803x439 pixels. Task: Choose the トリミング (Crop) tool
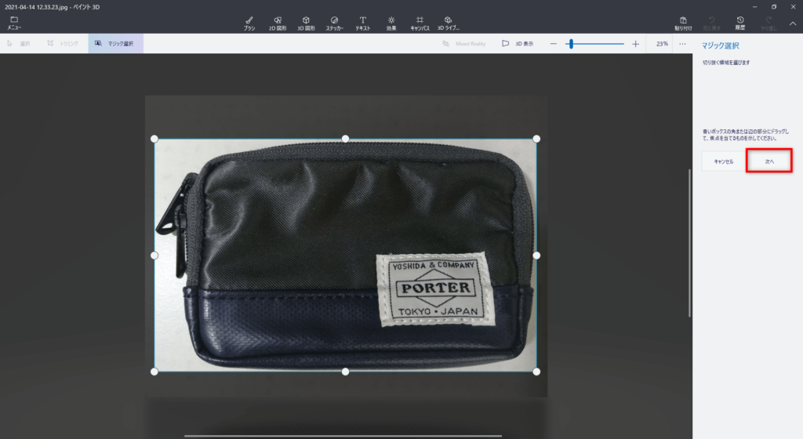(63, 43)
